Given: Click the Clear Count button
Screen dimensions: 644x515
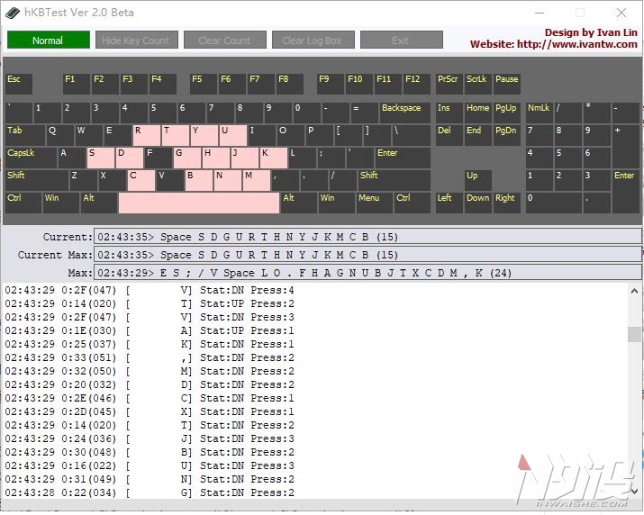Looking at the screenshot, I should point(224,40).
